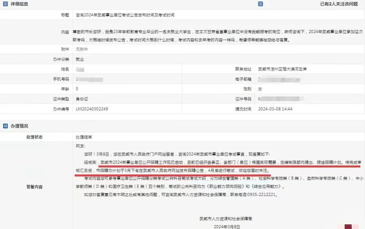Click the 就业 category value

(x=81, y=60)
